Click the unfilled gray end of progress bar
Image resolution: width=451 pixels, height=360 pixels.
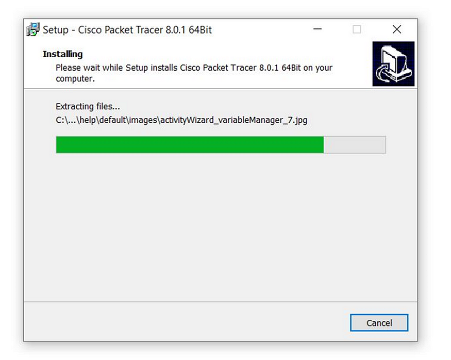[x=355, y=144]
